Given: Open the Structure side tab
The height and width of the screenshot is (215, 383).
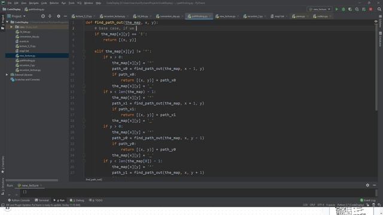Looking at the screenshot, I should 2,186.
